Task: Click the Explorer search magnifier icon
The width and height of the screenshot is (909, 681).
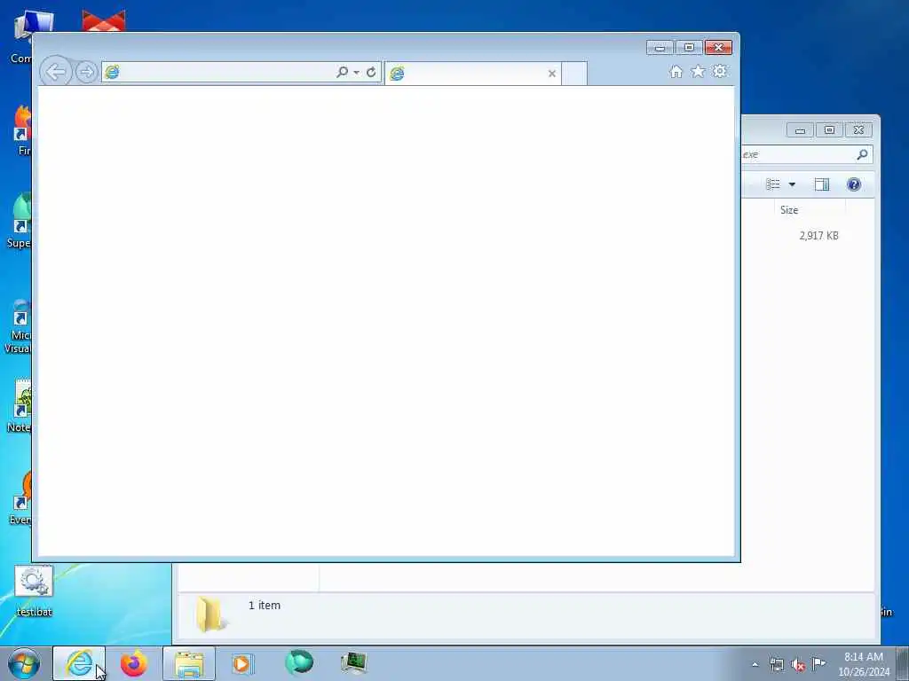Action: 862,154
